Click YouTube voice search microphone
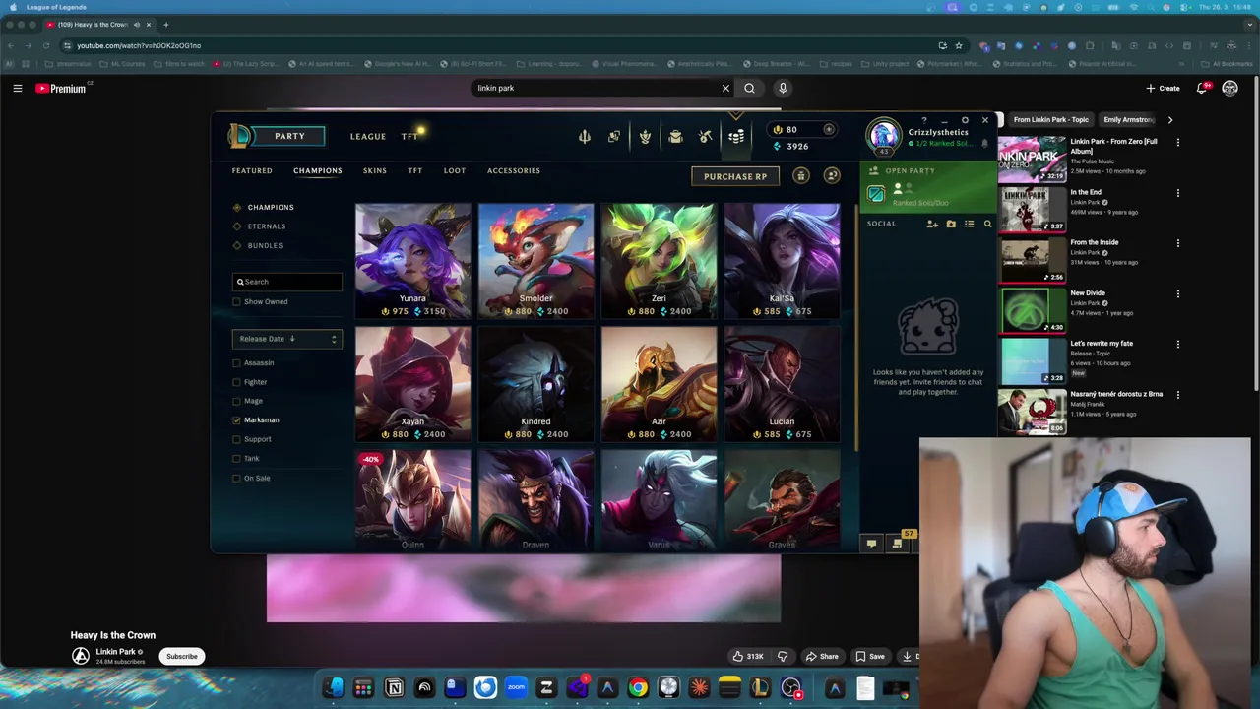The height and width of the screenshot is (709, 1260). [x=783, y=88]
